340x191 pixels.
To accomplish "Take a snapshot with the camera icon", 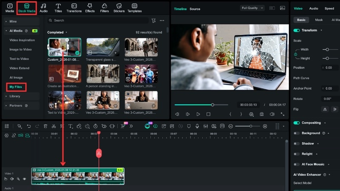I will pyautogui.click(x=261, y=114).
